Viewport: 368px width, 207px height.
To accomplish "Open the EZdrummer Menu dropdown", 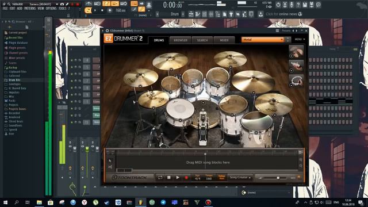I will pos(300,39).
